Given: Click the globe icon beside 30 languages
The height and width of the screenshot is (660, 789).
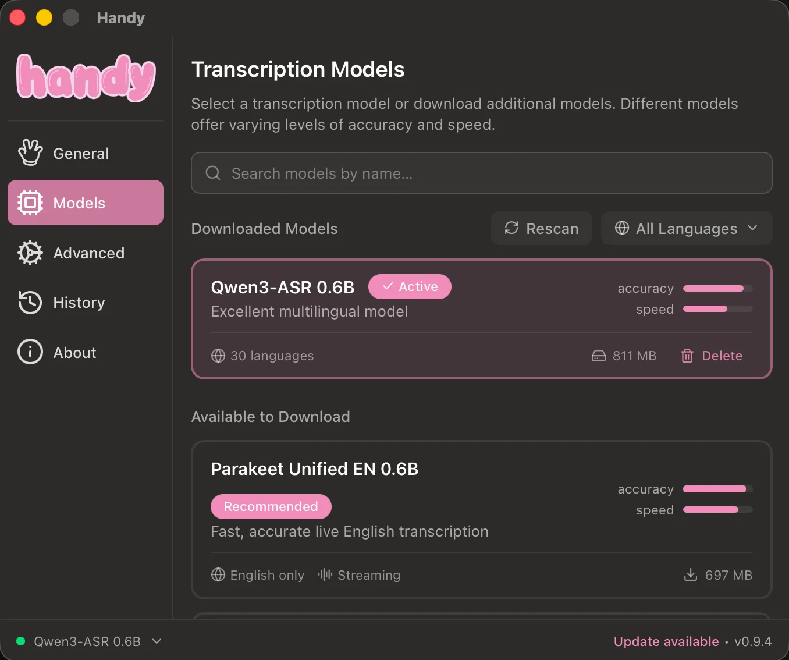Looking at the screenshot, I should (218, 356).
